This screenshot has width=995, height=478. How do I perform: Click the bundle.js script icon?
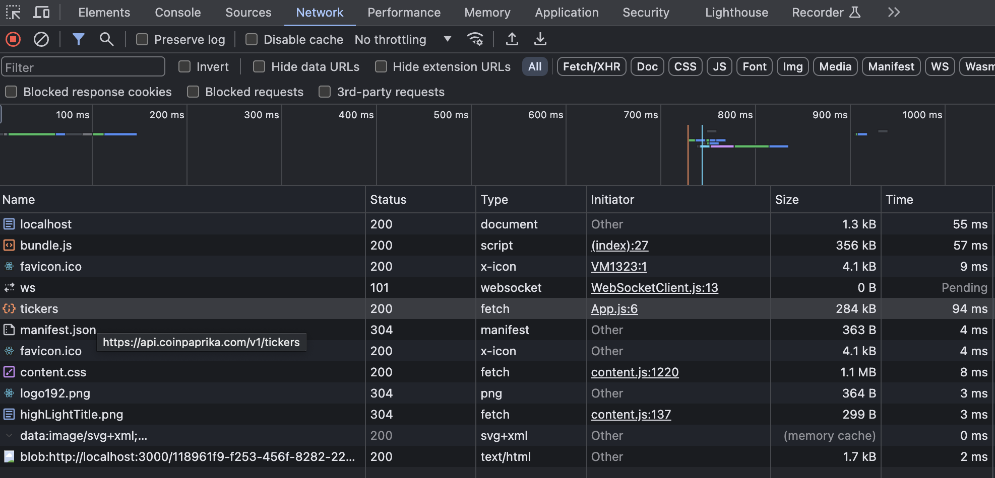[9, 245]
